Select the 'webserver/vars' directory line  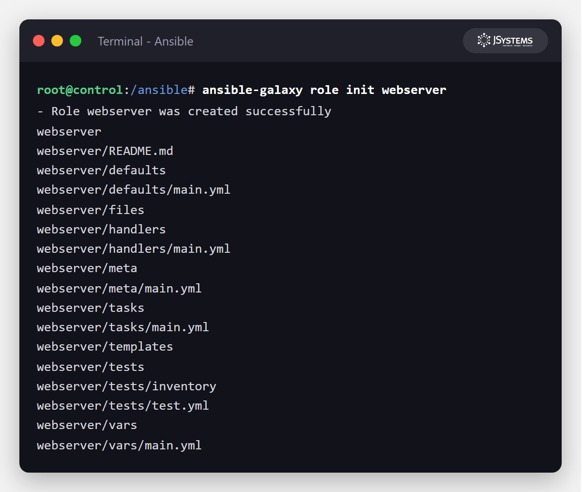coord(87,425)
